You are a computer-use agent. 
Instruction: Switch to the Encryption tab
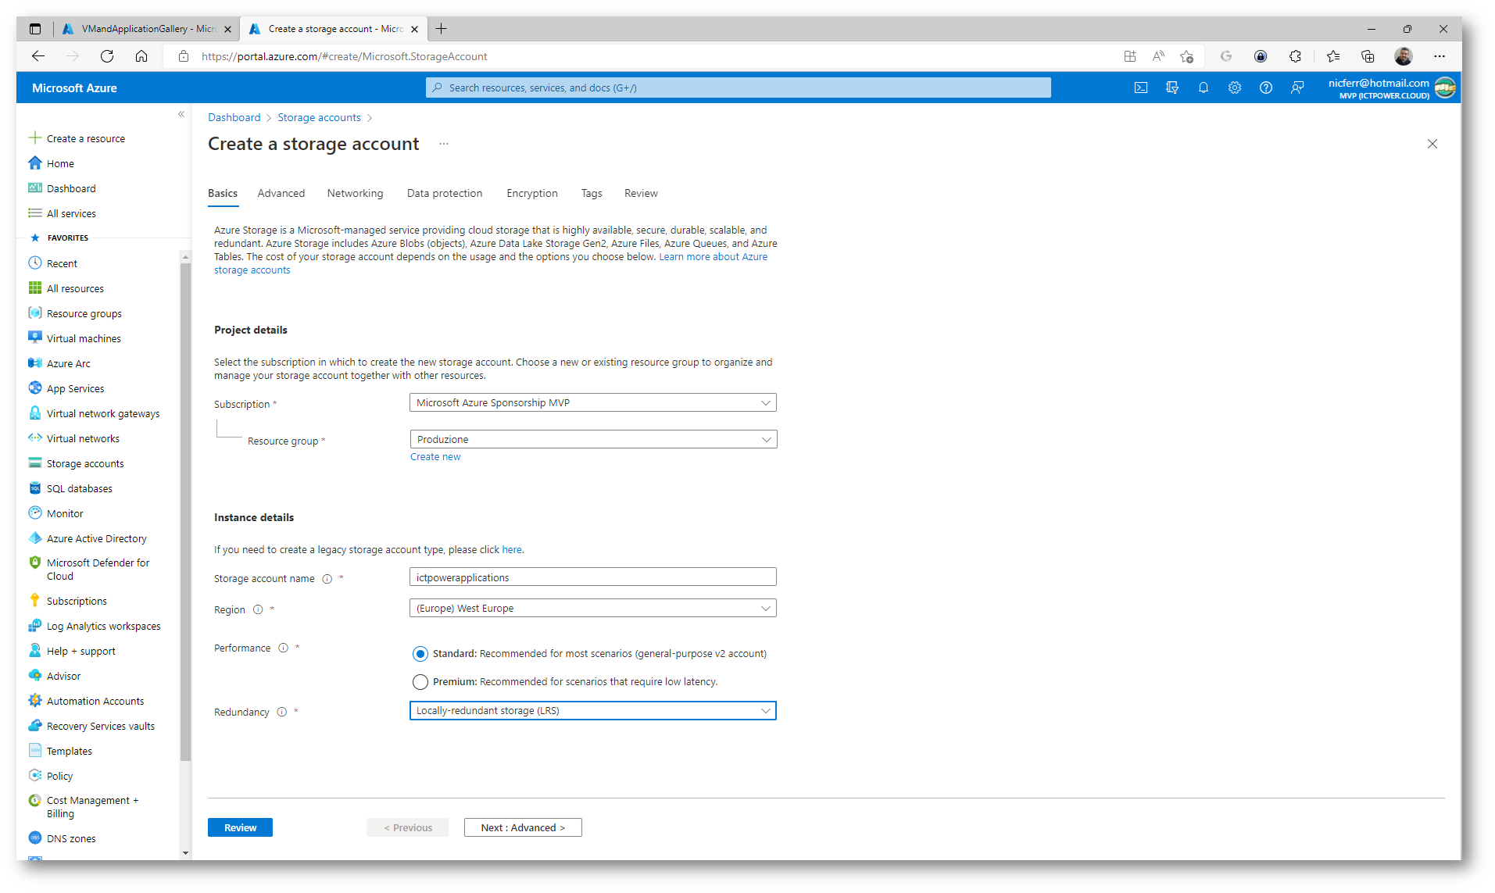pyautogui.click(x=532, y=193)
